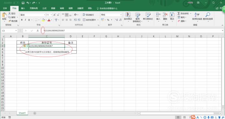Screen dimensions: 225x119
Task: Expand the Name Box dropdown arrow
Action: tap(16, 30)
